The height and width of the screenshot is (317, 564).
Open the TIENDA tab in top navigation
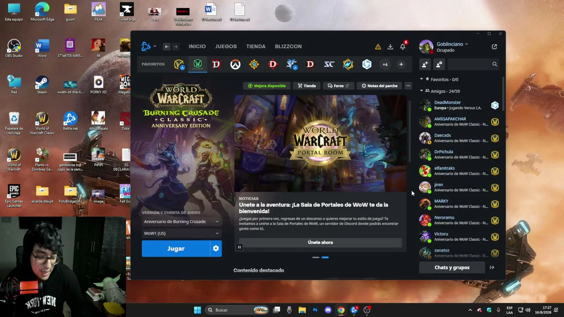[256, 46]
